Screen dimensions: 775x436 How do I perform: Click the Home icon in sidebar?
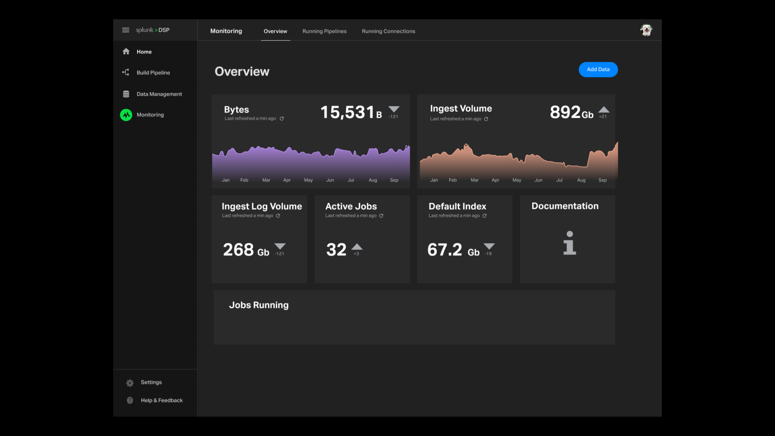(126, 51)
